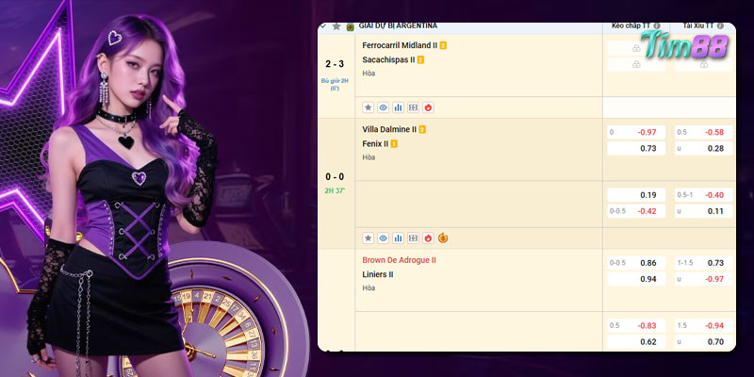Viewport: 754px width, 377px height.
Task: Click the pitch view icon for Villa Dalmine match
Action: (413, 238)
